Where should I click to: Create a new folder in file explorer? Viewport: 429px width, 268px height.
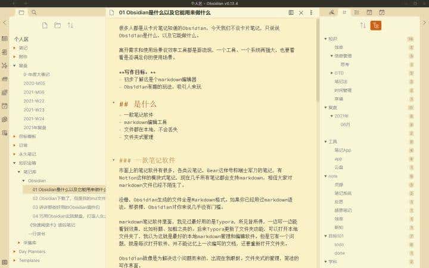57,26
